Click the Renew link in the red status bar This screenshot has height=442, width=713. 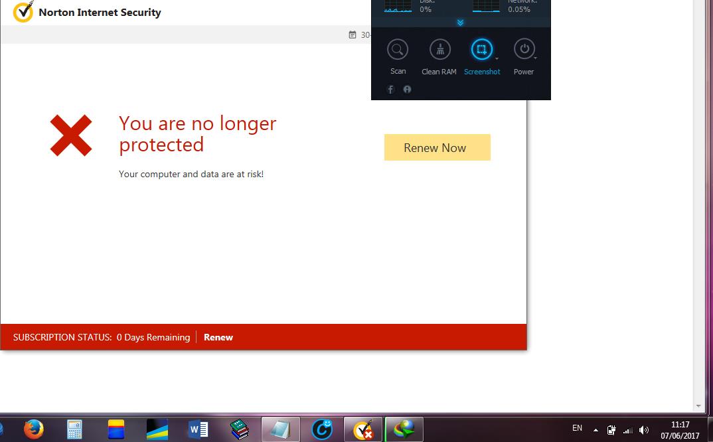tap(218, 337)
